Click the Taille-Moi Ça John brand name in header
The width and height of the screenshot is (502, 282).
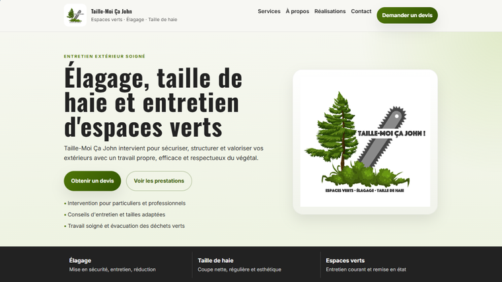coord(112,11)
